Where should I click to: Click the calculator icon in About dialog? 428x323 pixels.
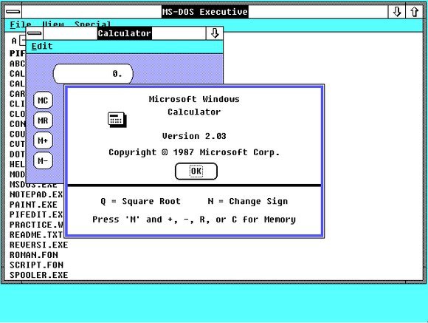click(x=117, y=120)
